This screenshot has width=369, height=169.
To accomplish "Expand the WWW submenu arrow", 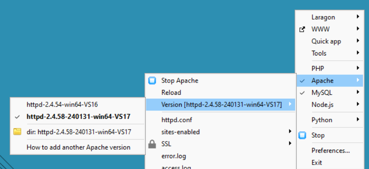I will 358,29.
